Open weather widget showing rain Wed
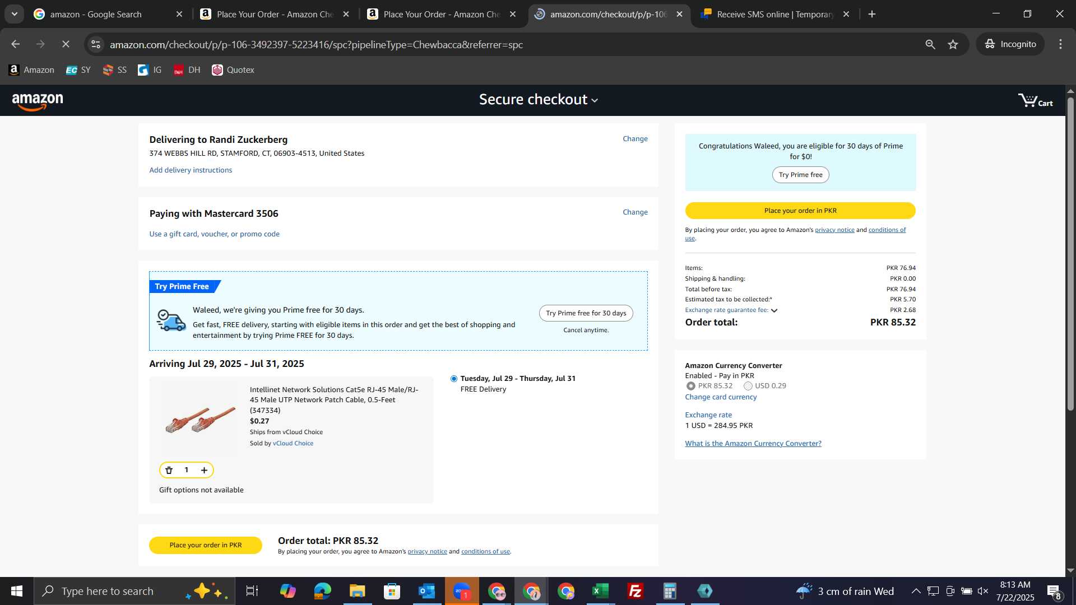The image size is (1076, 605). [x=845, y=591]
